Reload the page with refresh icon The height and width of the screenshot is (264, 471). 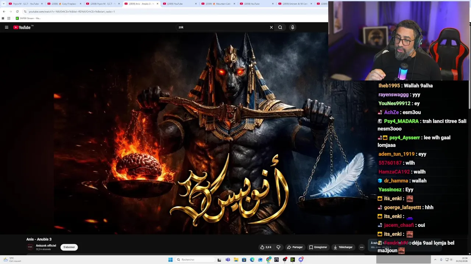(17, 11)
